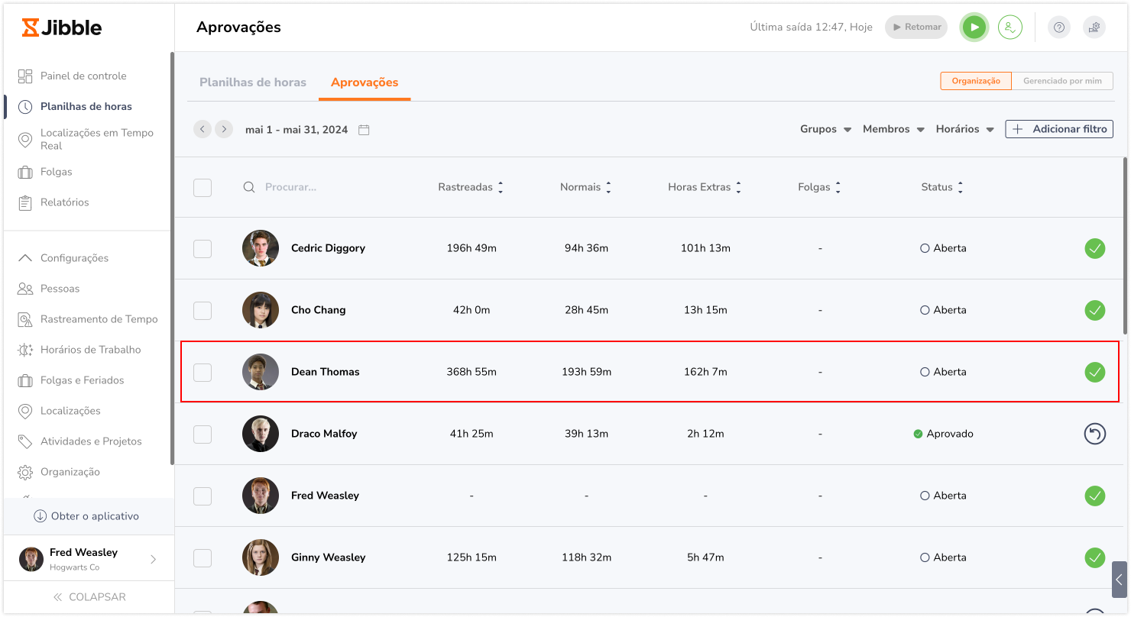Open the calendar date picker icon
Image resolution: width=1131 pixels, height=617 pixels.
point(364,130)
